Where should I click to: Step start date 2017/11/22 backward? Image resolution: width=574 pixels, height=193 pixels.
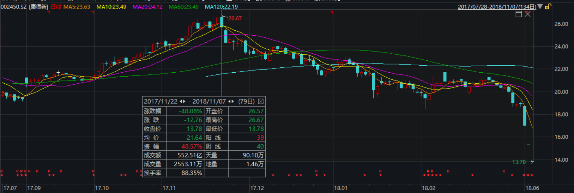[181, 101]
